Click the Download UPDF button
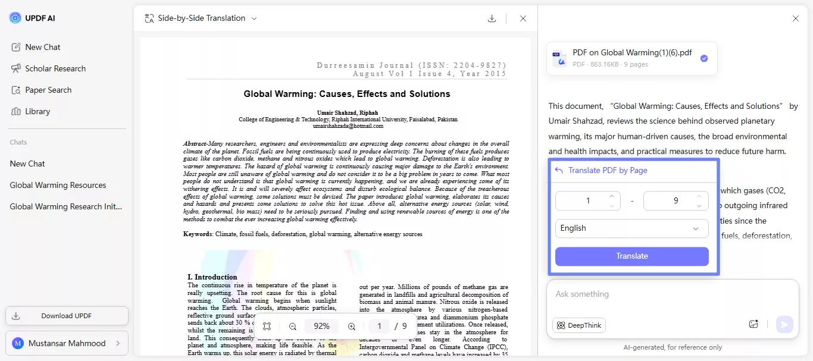The height and width of the screenshot is (361, 813). coord(67,315)
